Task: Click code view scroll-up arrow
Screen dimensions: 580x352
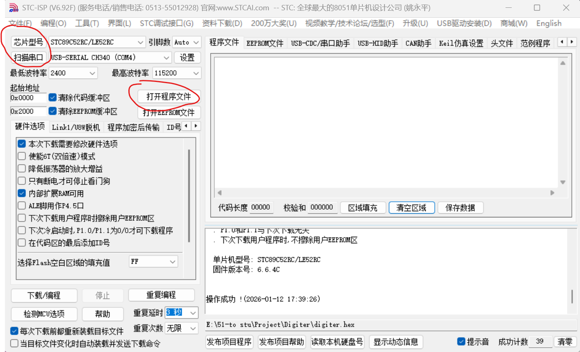Action: click(x=563, y=63)
